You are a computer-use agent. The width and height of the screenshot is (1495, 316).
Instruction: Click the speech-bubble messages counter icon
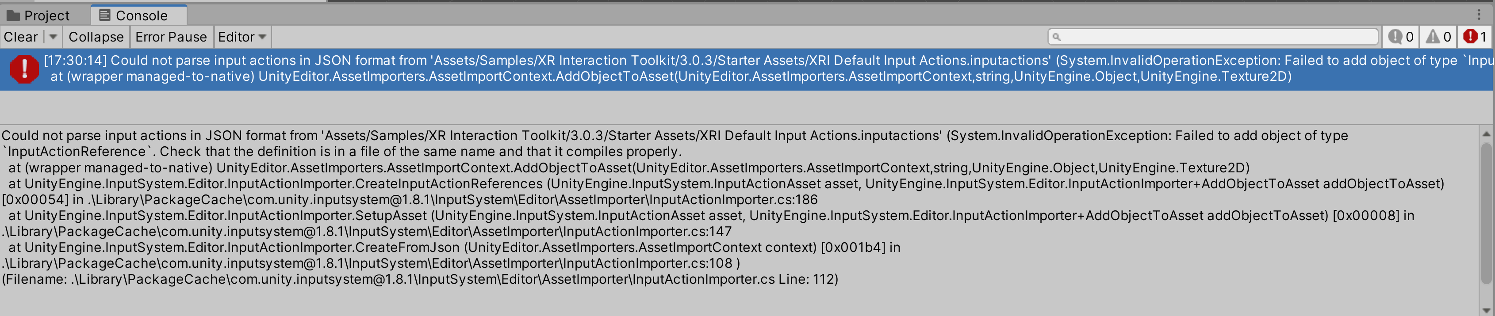click(x=1396, y=37)
